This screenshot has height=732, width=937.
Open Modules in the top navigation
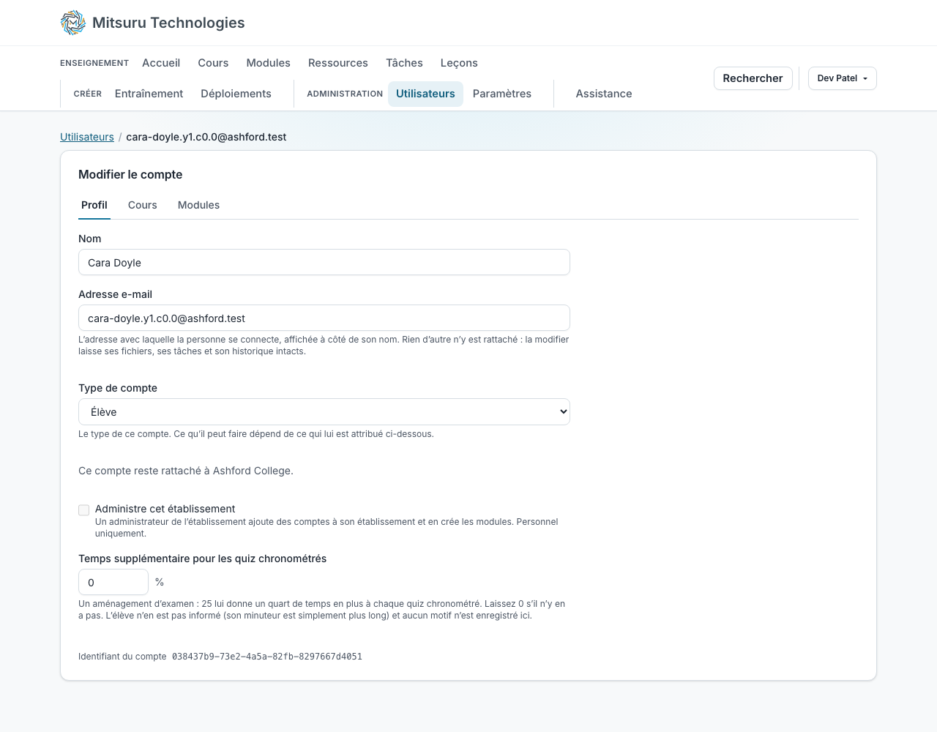268,63
